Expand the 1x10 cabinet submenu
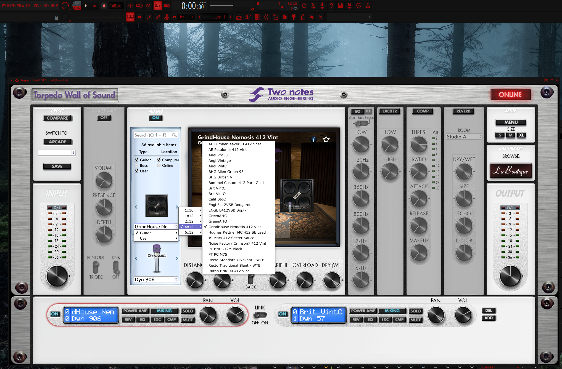The height and width of the screenshot is (369, 562). [191, 210]
